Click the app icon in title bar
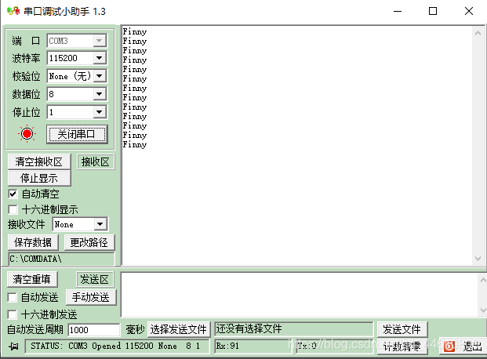Viewport: 487px width, 359px height. (13, 12)
